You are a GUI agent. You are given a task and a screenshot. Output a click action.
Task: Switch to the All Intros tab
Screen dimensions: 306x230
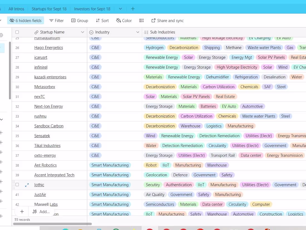(16, 9)
